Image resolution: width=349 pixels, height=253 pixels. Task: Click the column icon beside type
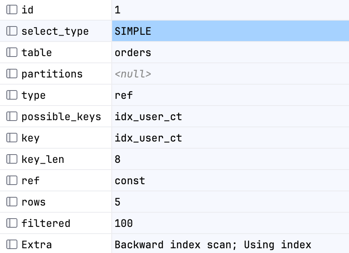(12, 95)
